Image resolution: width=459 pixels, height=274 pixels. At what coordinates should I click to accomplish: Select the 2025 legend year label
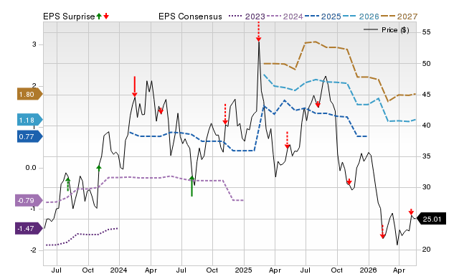tap(331, 16)
